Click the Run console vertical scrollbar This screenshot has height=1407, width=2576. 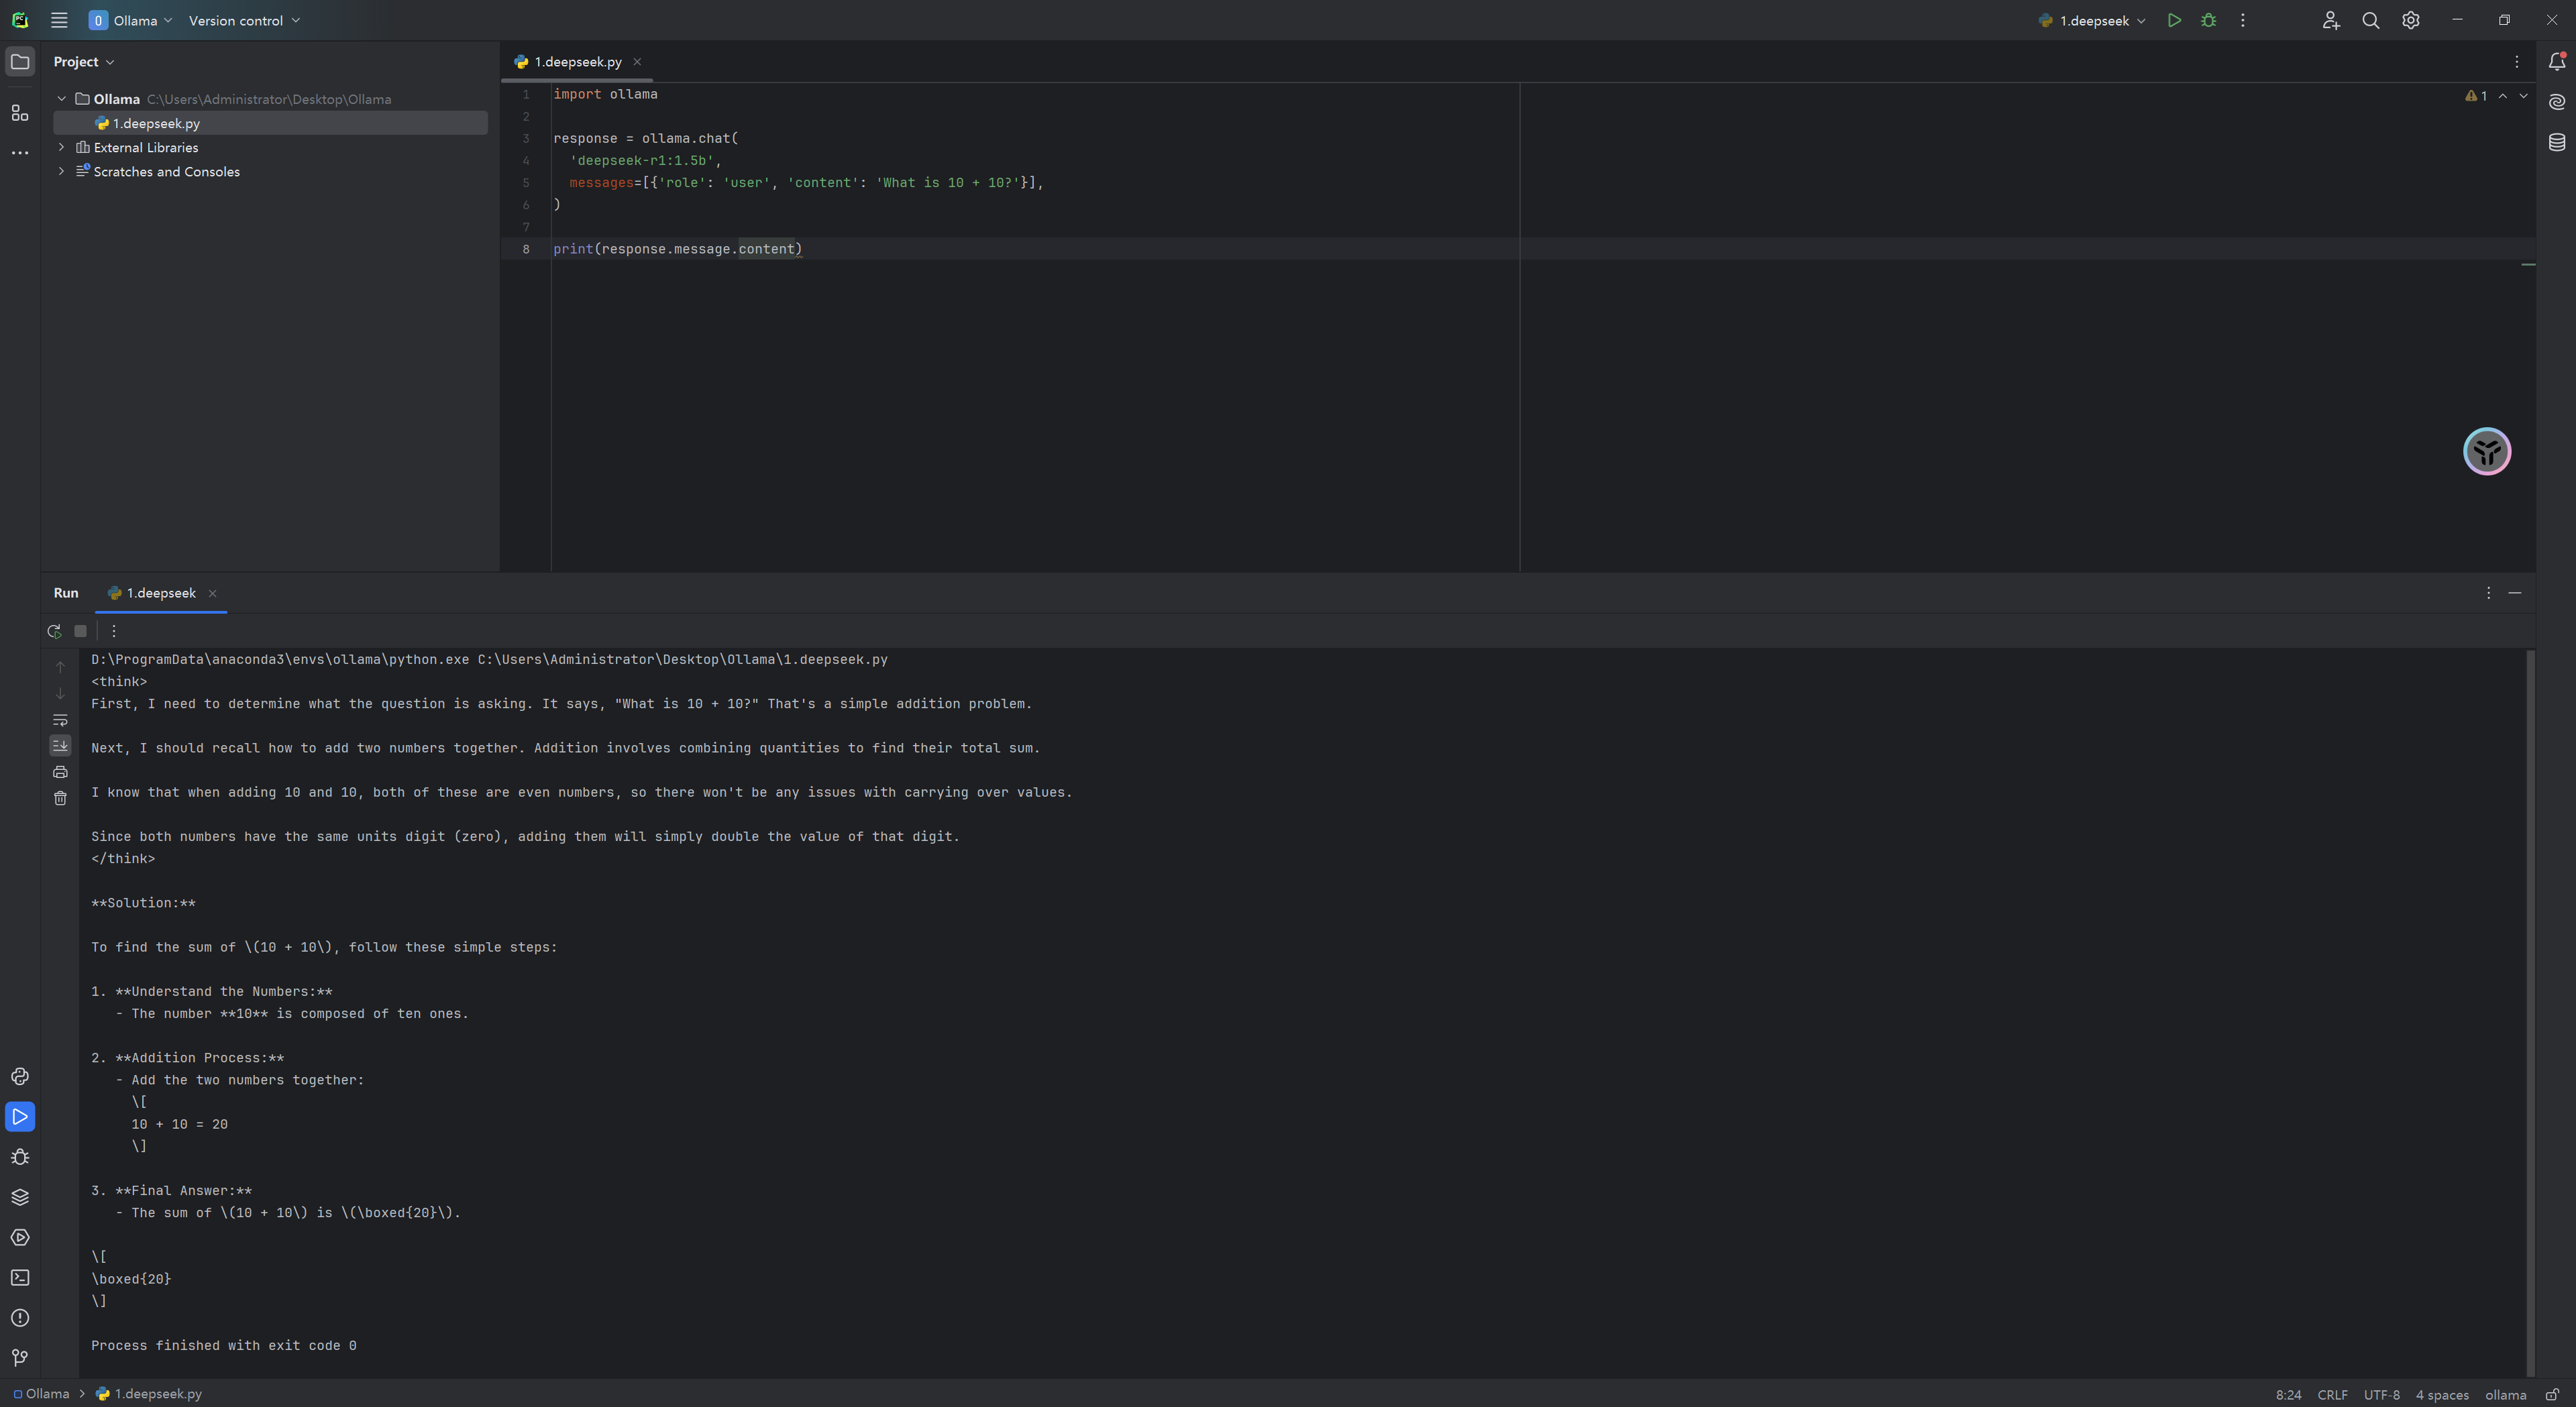point(2530,1012)
